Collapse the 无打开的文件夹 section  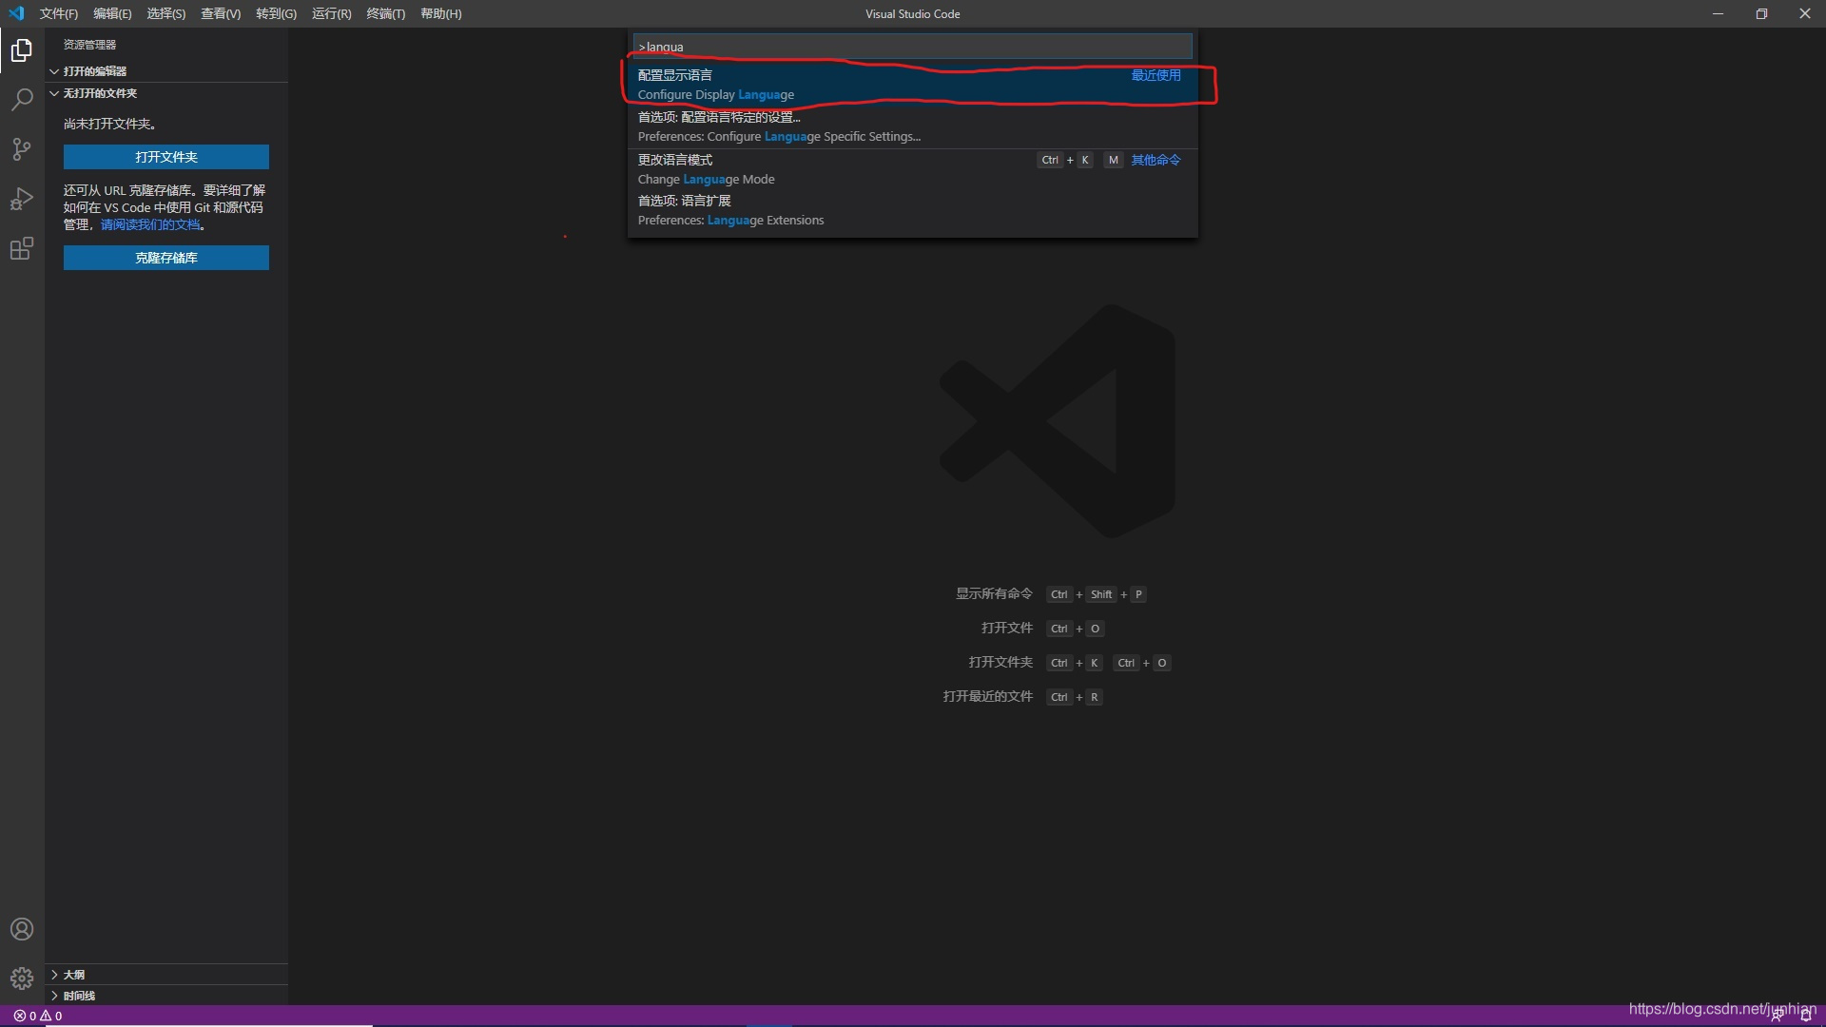coord(166,93)
